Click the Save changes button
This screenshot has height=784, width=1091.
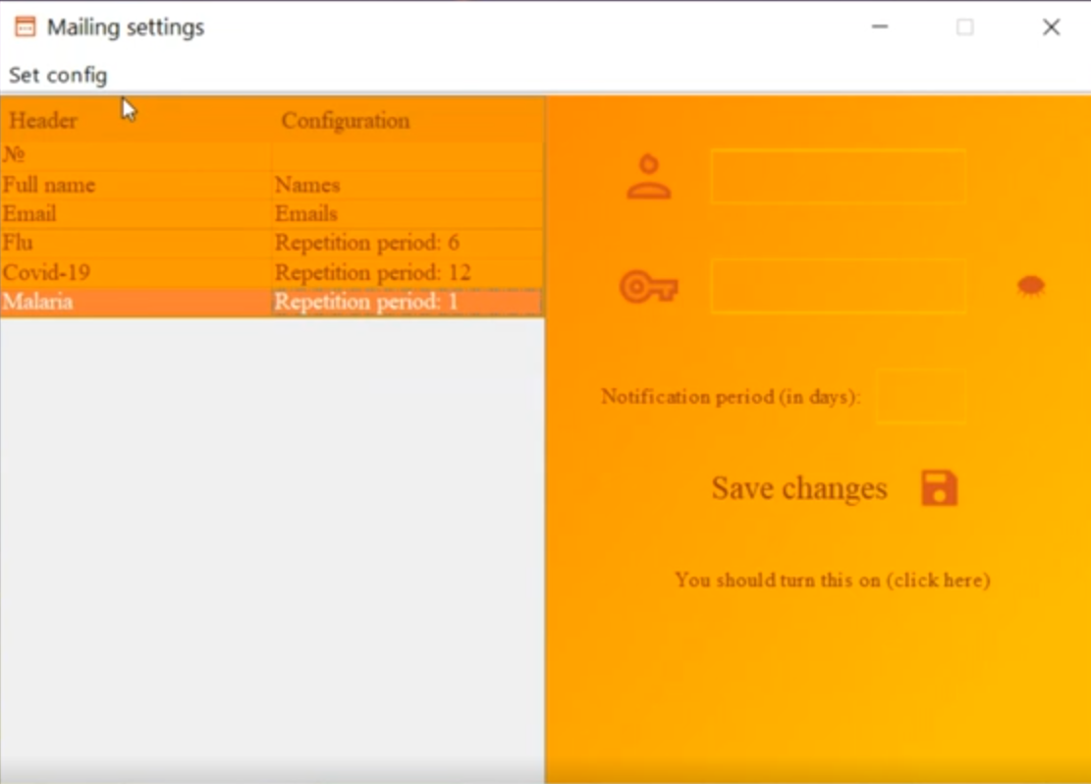coord(799,488)
